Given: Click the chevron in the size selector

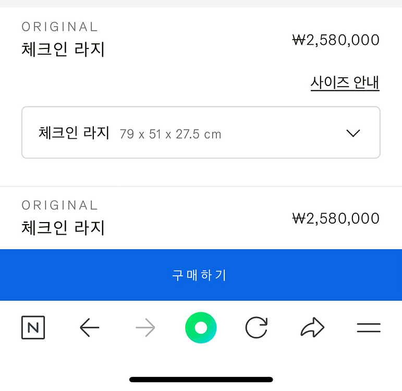Looking at the screenshot, I should pyautogui.click(x=353, y=133).
